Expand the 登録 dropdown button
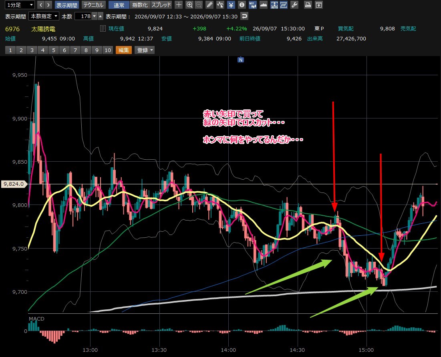441x357 pixels. click(x=145, y=50)
